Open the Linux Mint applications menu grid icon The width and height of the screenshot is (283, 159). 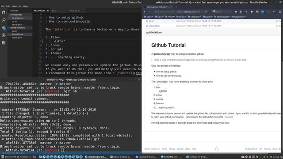pyautogui.click(x=2, y=157)
